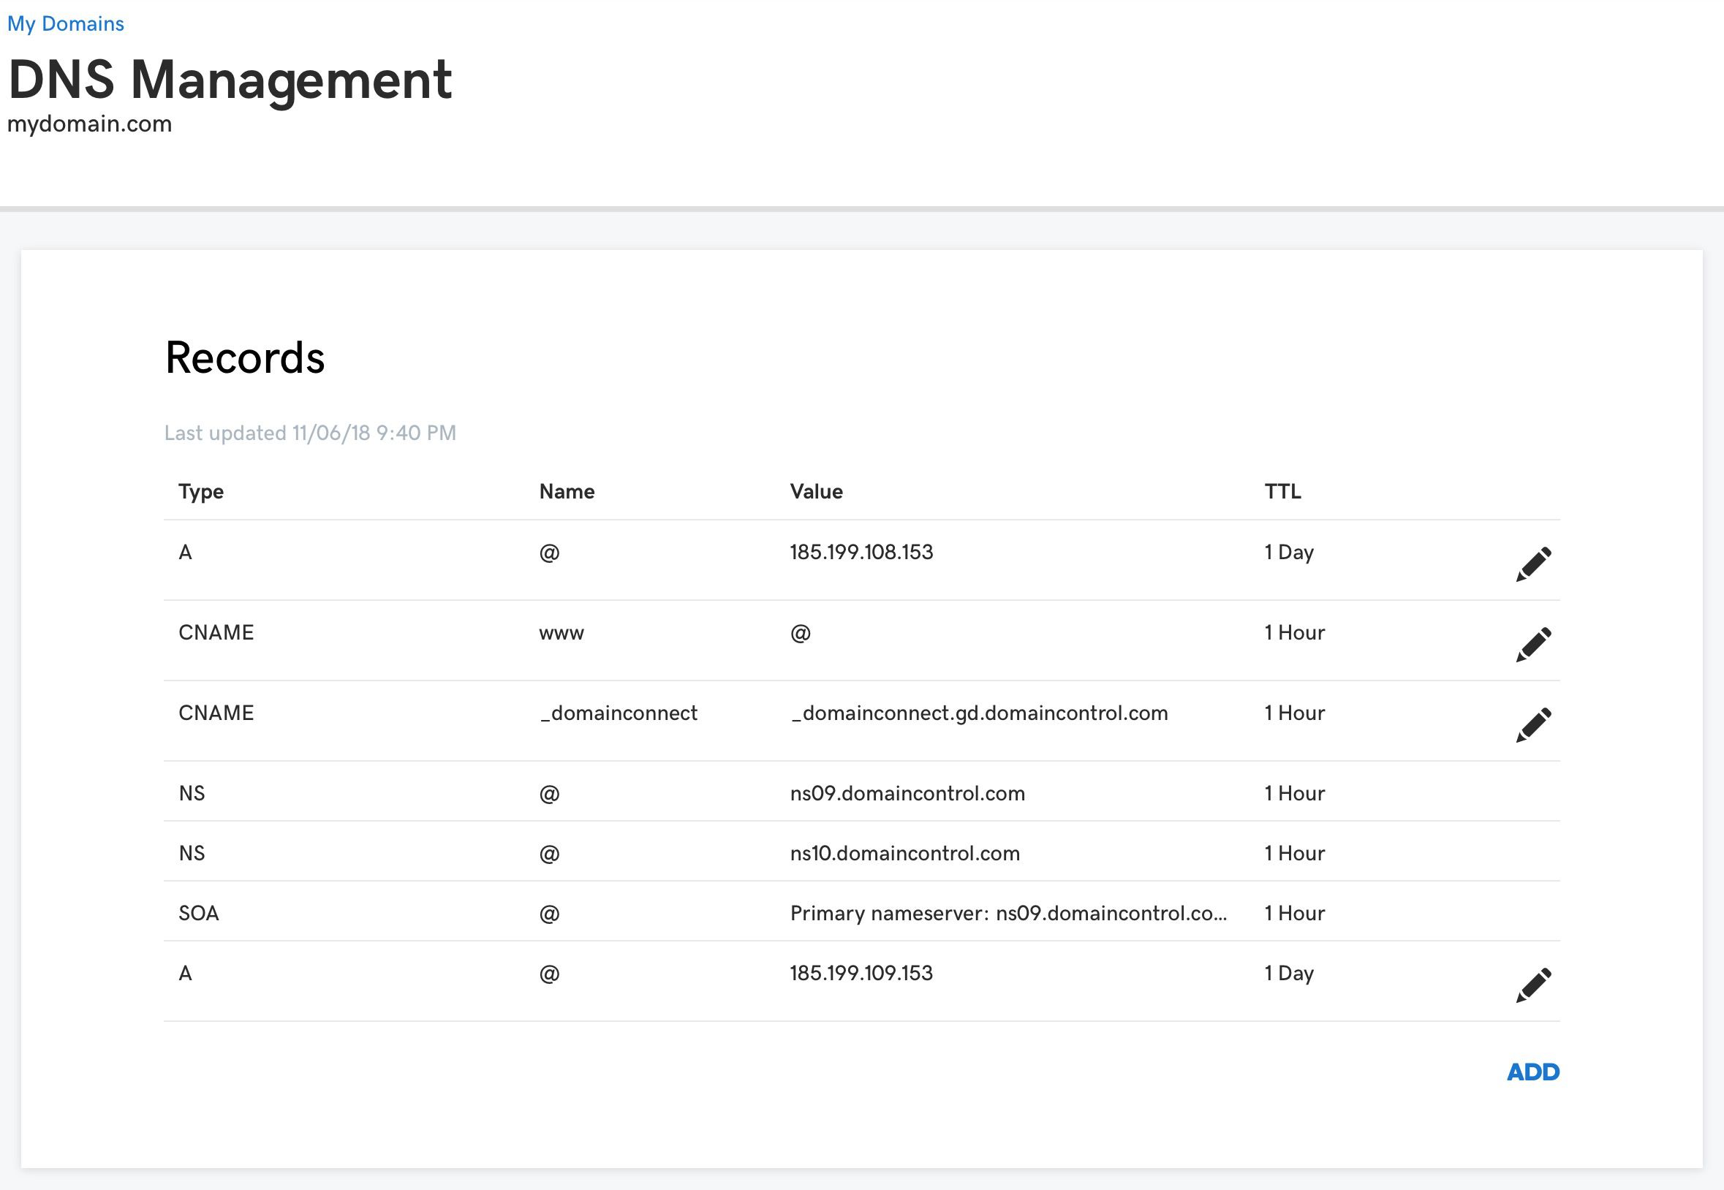Click 1 Day TTL of 185.199.109.153 row
The width and height of the screenshot is (1724, 1190).
click(x=1288, y=974)
